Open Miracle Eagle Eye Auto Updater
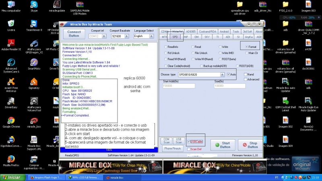322x181 pixels. click(308, 104)
